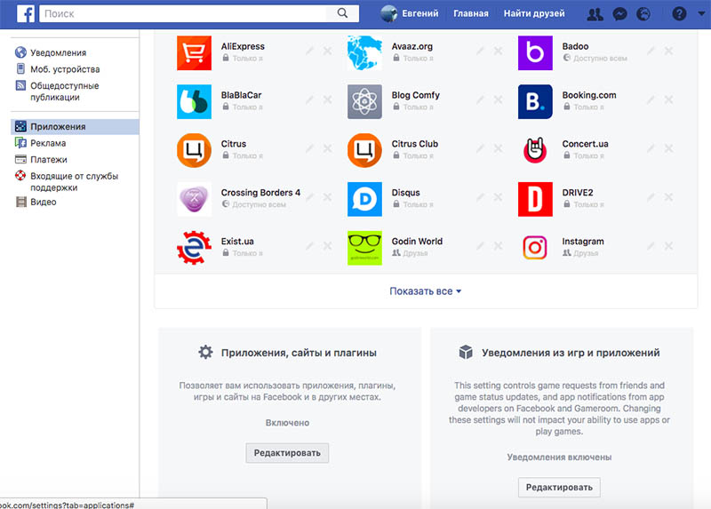Open the Concert.ua app icon
This screenshot has width=711, height=509.
(535, 150)
